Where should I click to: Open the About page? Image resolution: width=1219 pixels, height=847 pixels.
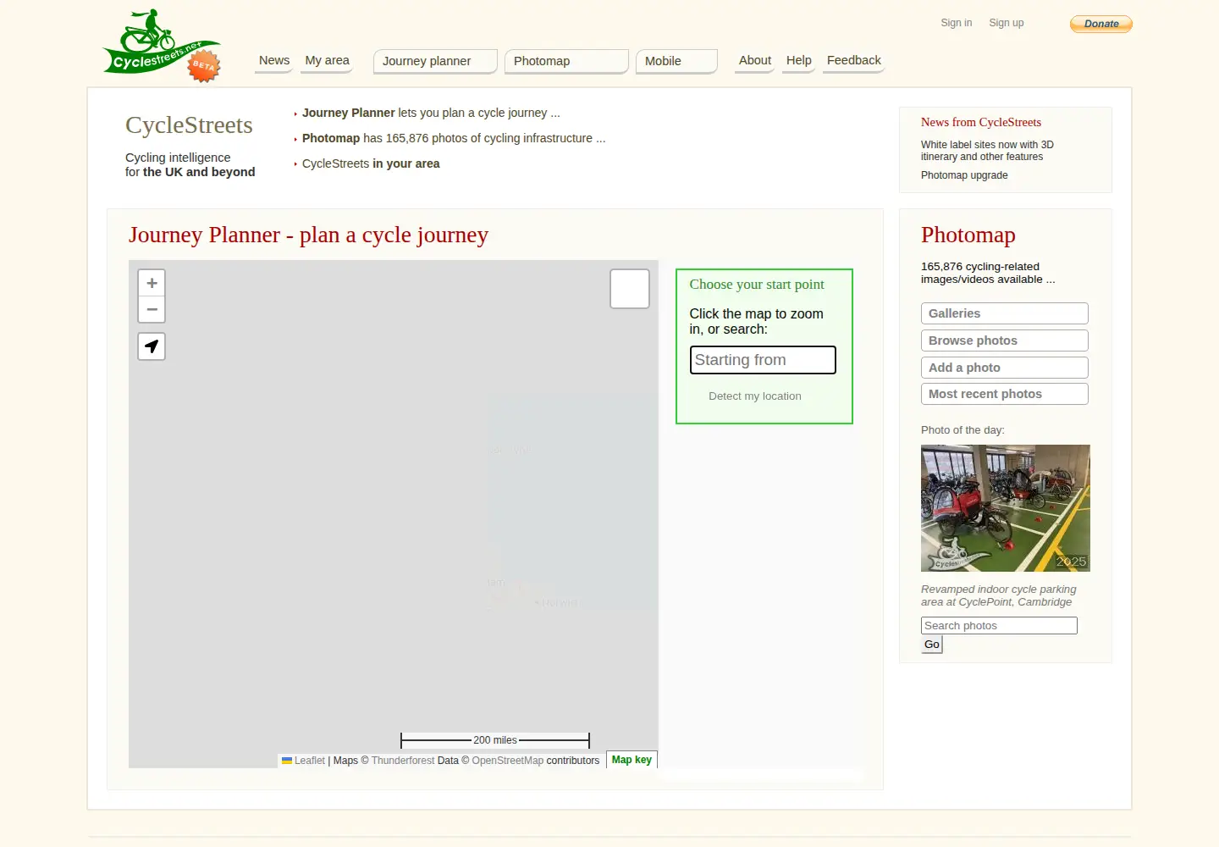[754, 60]
